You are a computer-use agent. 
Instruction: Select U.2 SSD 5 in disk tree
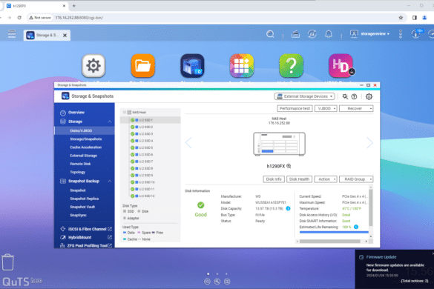click(146, 147)
